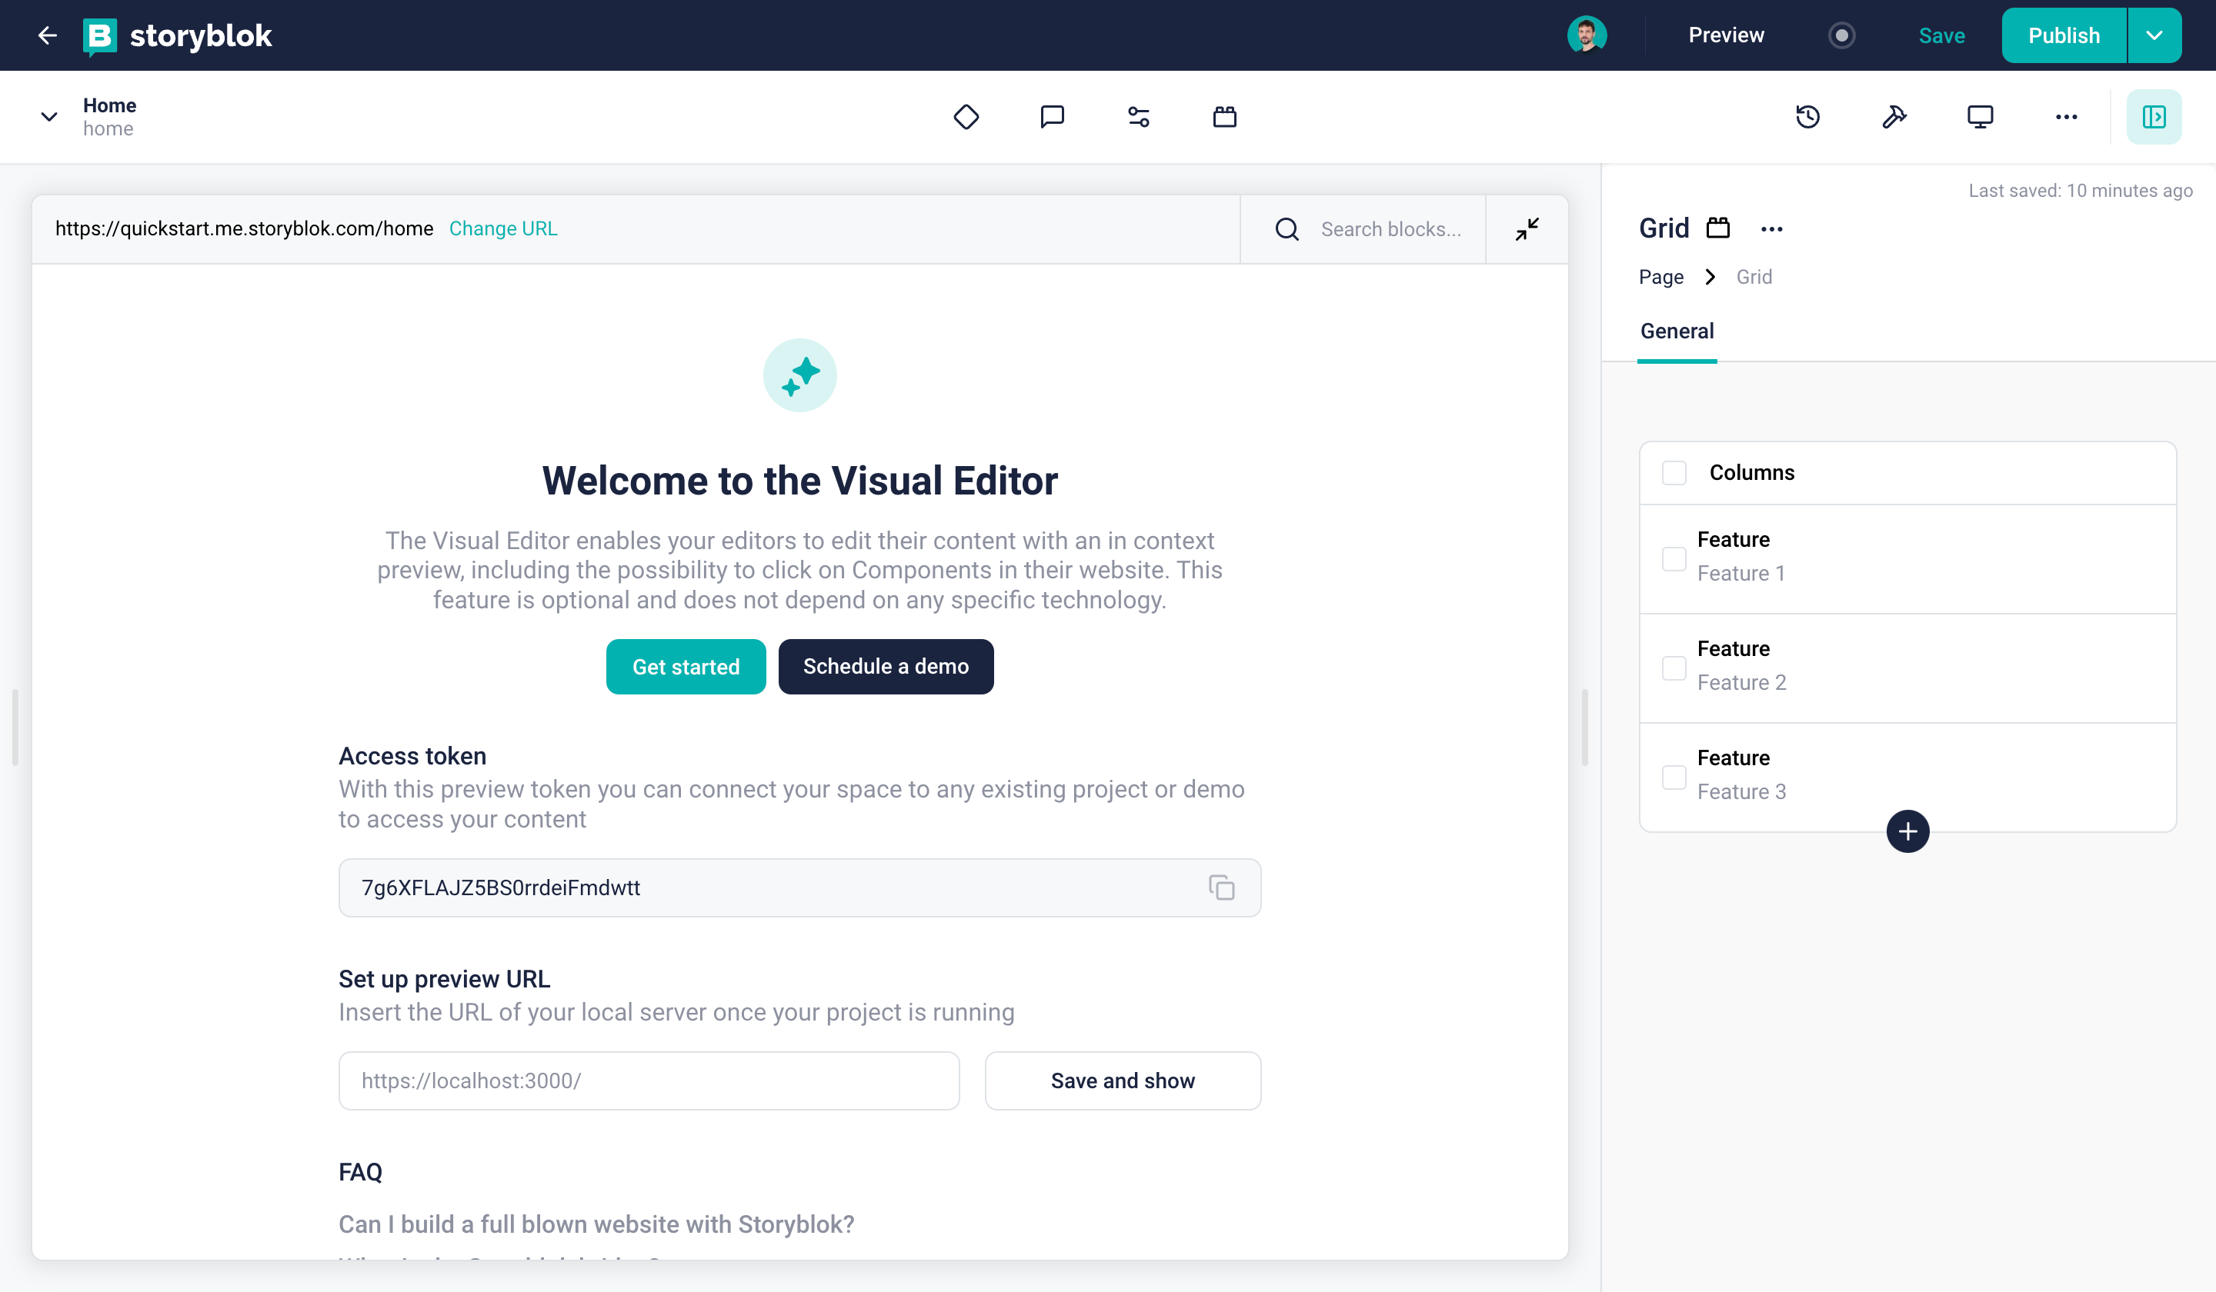This screenshot has width=2216, height=1292.
Task: Check the Columns select-all checkbox
Action: (1674, 473)
